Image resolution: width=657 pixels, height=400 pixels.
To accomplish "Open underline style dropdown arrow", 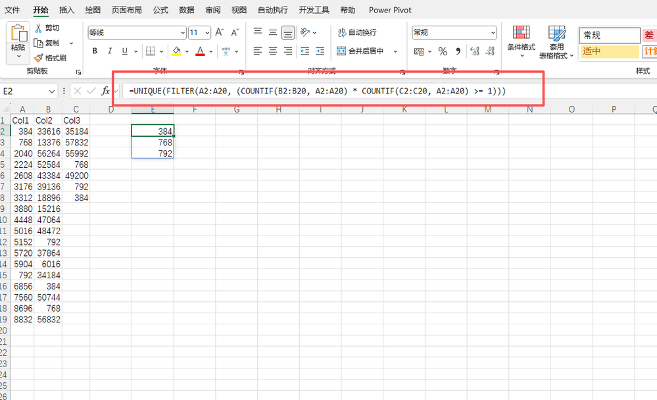I will pos(135,51).
